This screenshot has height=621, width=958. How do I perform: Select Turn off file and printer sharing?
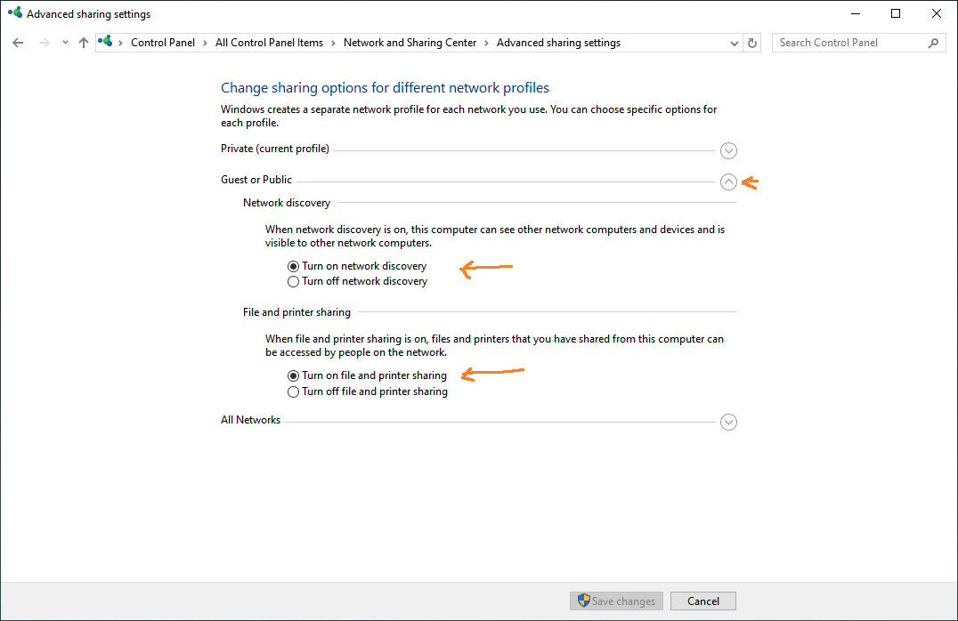pyautogui.click(x=368, y=391)
